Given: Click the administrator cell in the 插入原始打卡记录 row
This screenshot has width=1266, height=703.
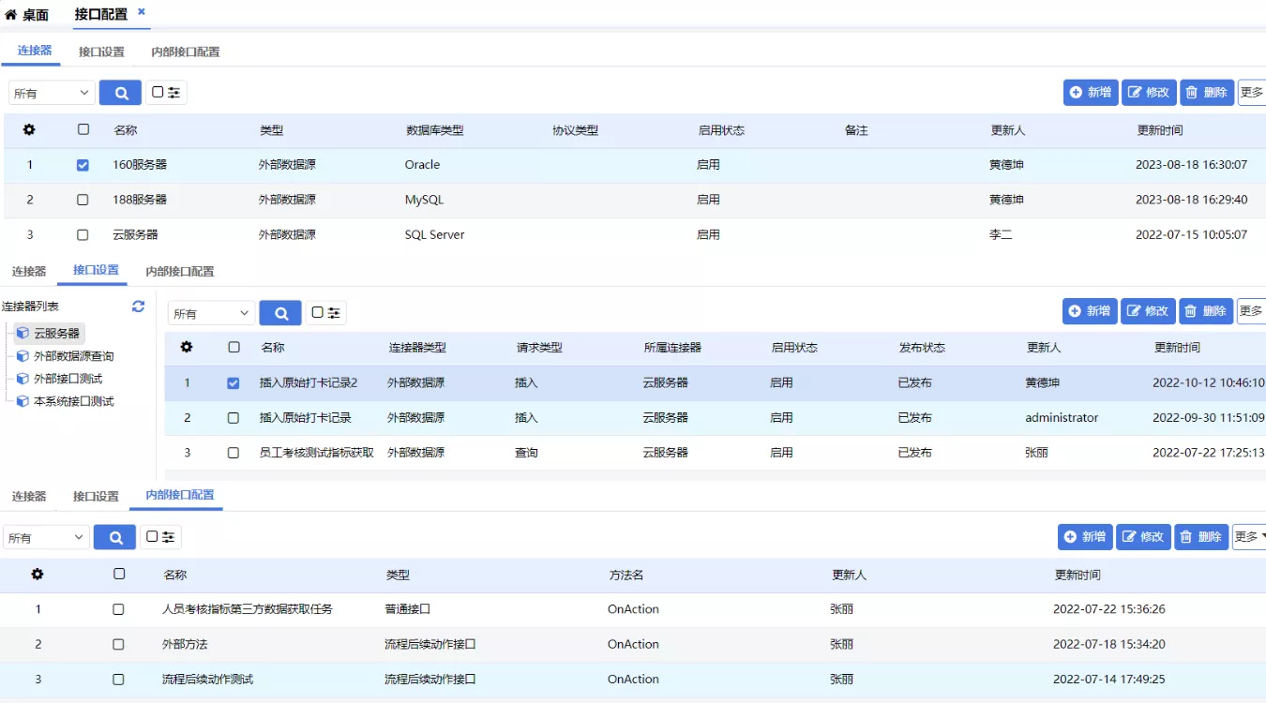Looking at the screenshot, I should point(1062,418).
